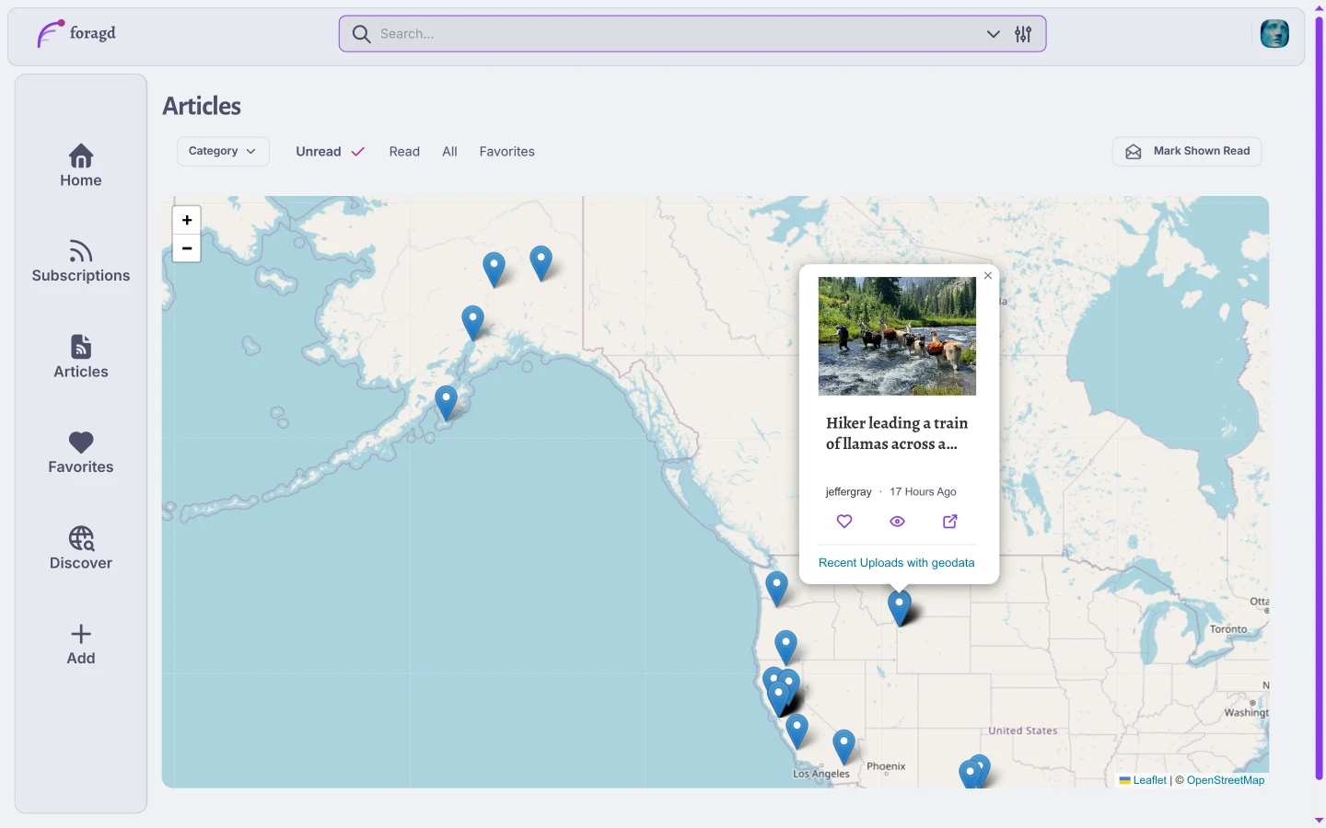Zoom in on the map

coord(187,220)
